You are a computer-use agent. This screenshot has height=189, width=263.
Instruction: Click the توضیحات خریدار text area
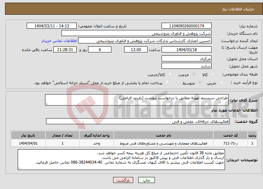point(121,160)
